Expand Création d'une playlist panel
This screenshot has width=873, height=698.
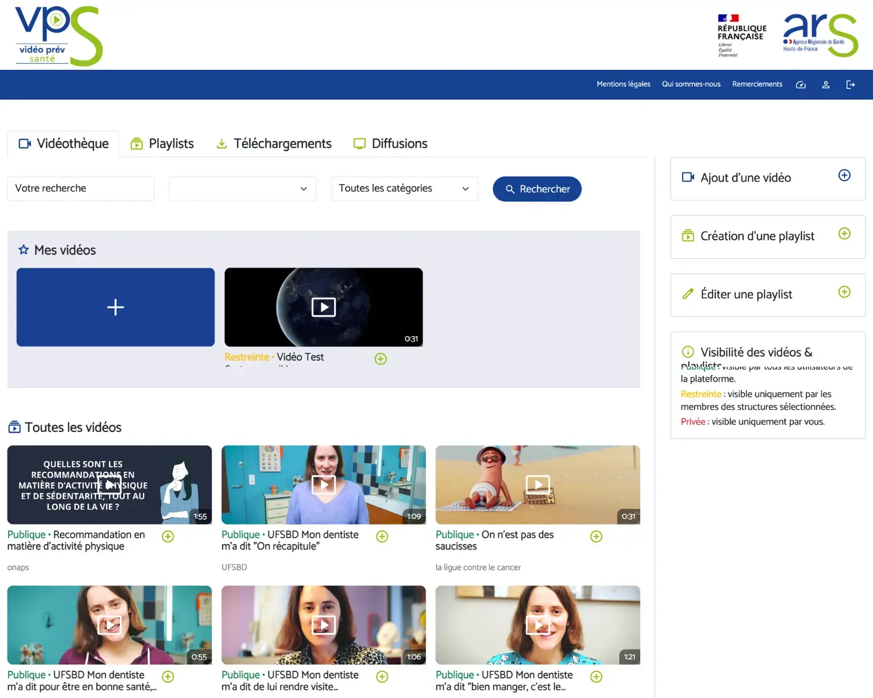point(844,234)
